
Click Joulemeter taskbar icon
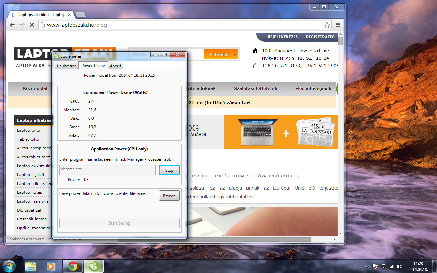(93, 266)
